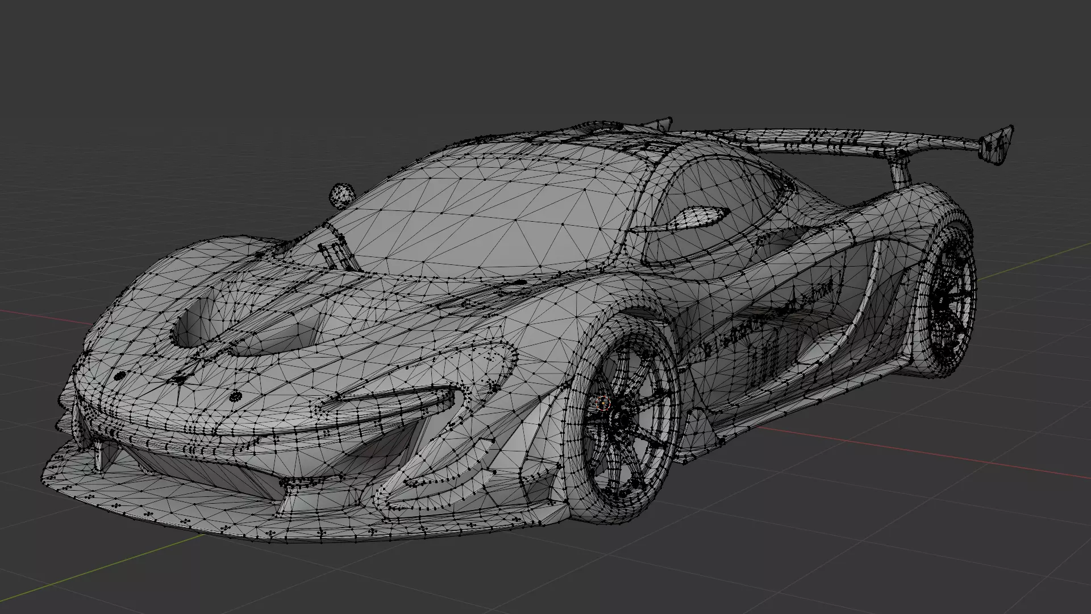
Task: Click the 3D cursor on the front wheel hub
Action: point(603,404)
